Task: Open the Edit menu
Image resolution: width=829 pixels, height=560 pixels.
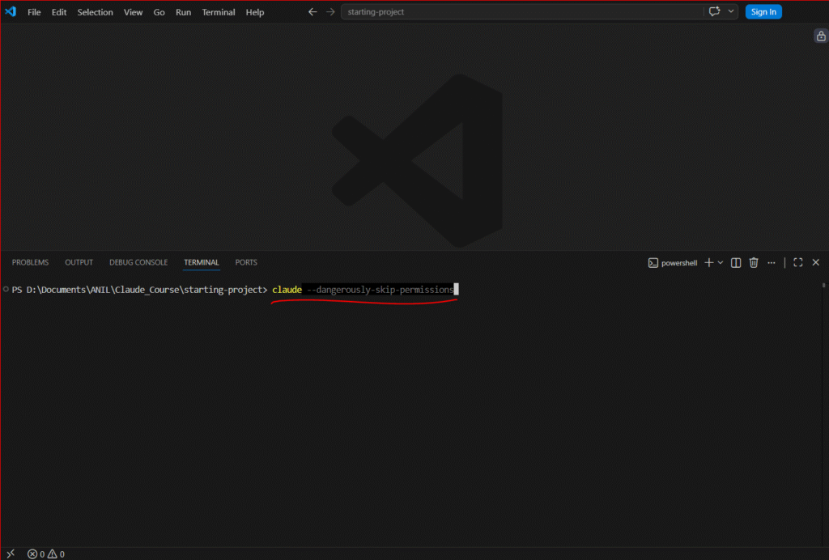Action: 58,12
